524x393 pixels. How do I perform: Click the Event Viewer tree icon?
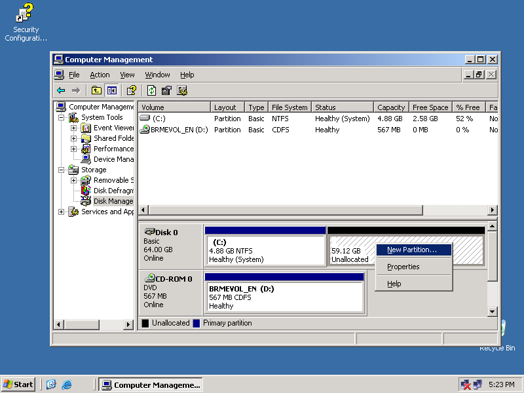click(x=86, y=128)
